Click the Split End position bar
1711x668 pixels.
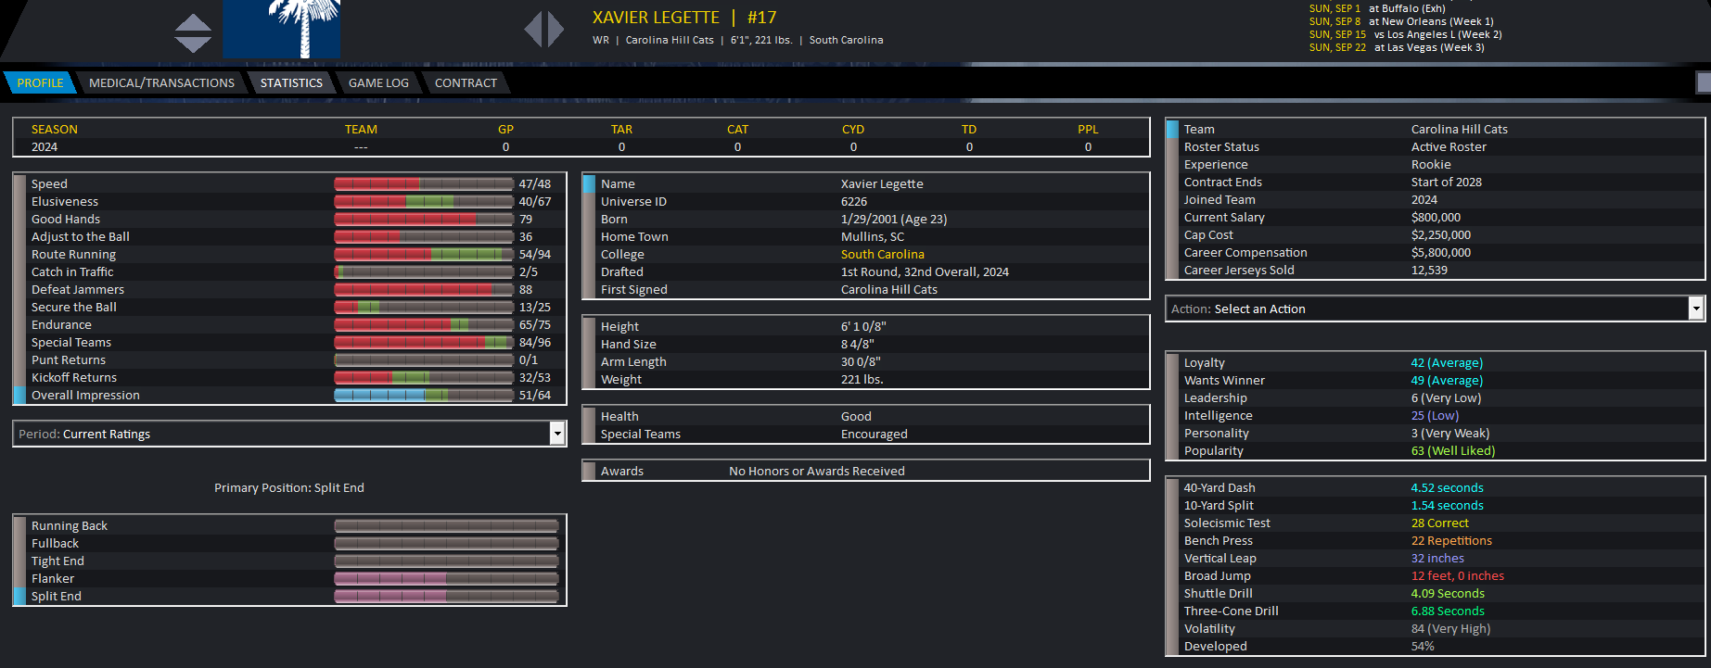(446, 596)
